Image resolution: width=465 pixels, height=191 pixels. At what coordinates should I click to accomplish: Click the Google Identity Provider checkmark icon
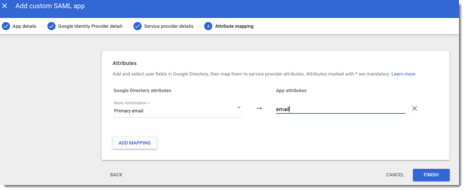pos(51,27)
